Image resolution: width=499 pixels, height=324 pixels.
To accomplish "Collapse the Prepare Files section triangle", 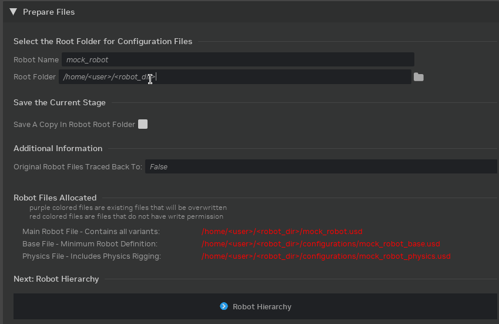I will [x=13, y=12].
